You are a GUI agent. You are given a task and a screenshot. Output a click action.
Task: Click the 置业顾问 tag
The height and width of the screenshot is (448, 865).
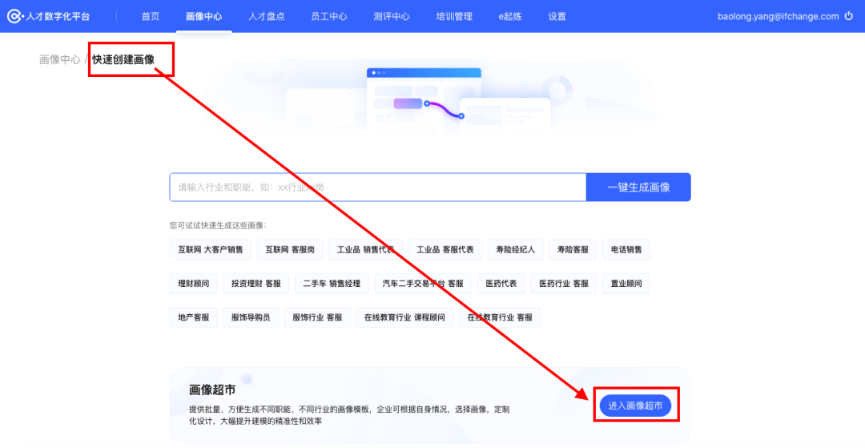click(626, 284)
